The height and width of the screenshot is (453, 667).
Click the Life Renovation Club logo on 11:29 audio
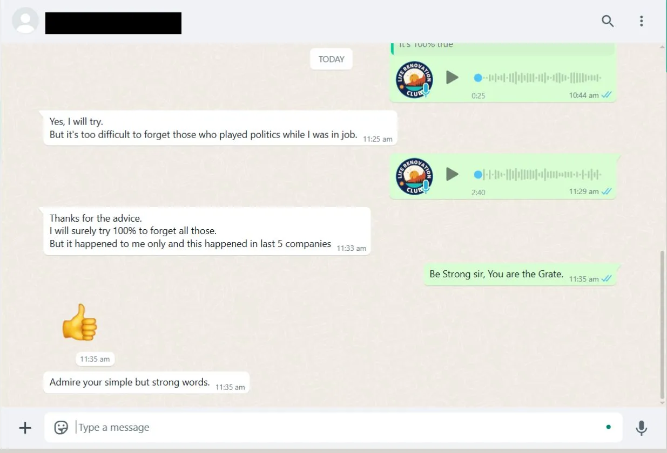coord(414,176)
